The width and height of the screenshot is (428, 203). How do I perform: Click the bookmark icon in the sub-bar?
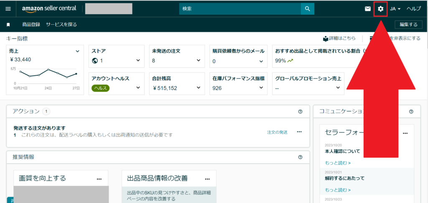(8, 25)
